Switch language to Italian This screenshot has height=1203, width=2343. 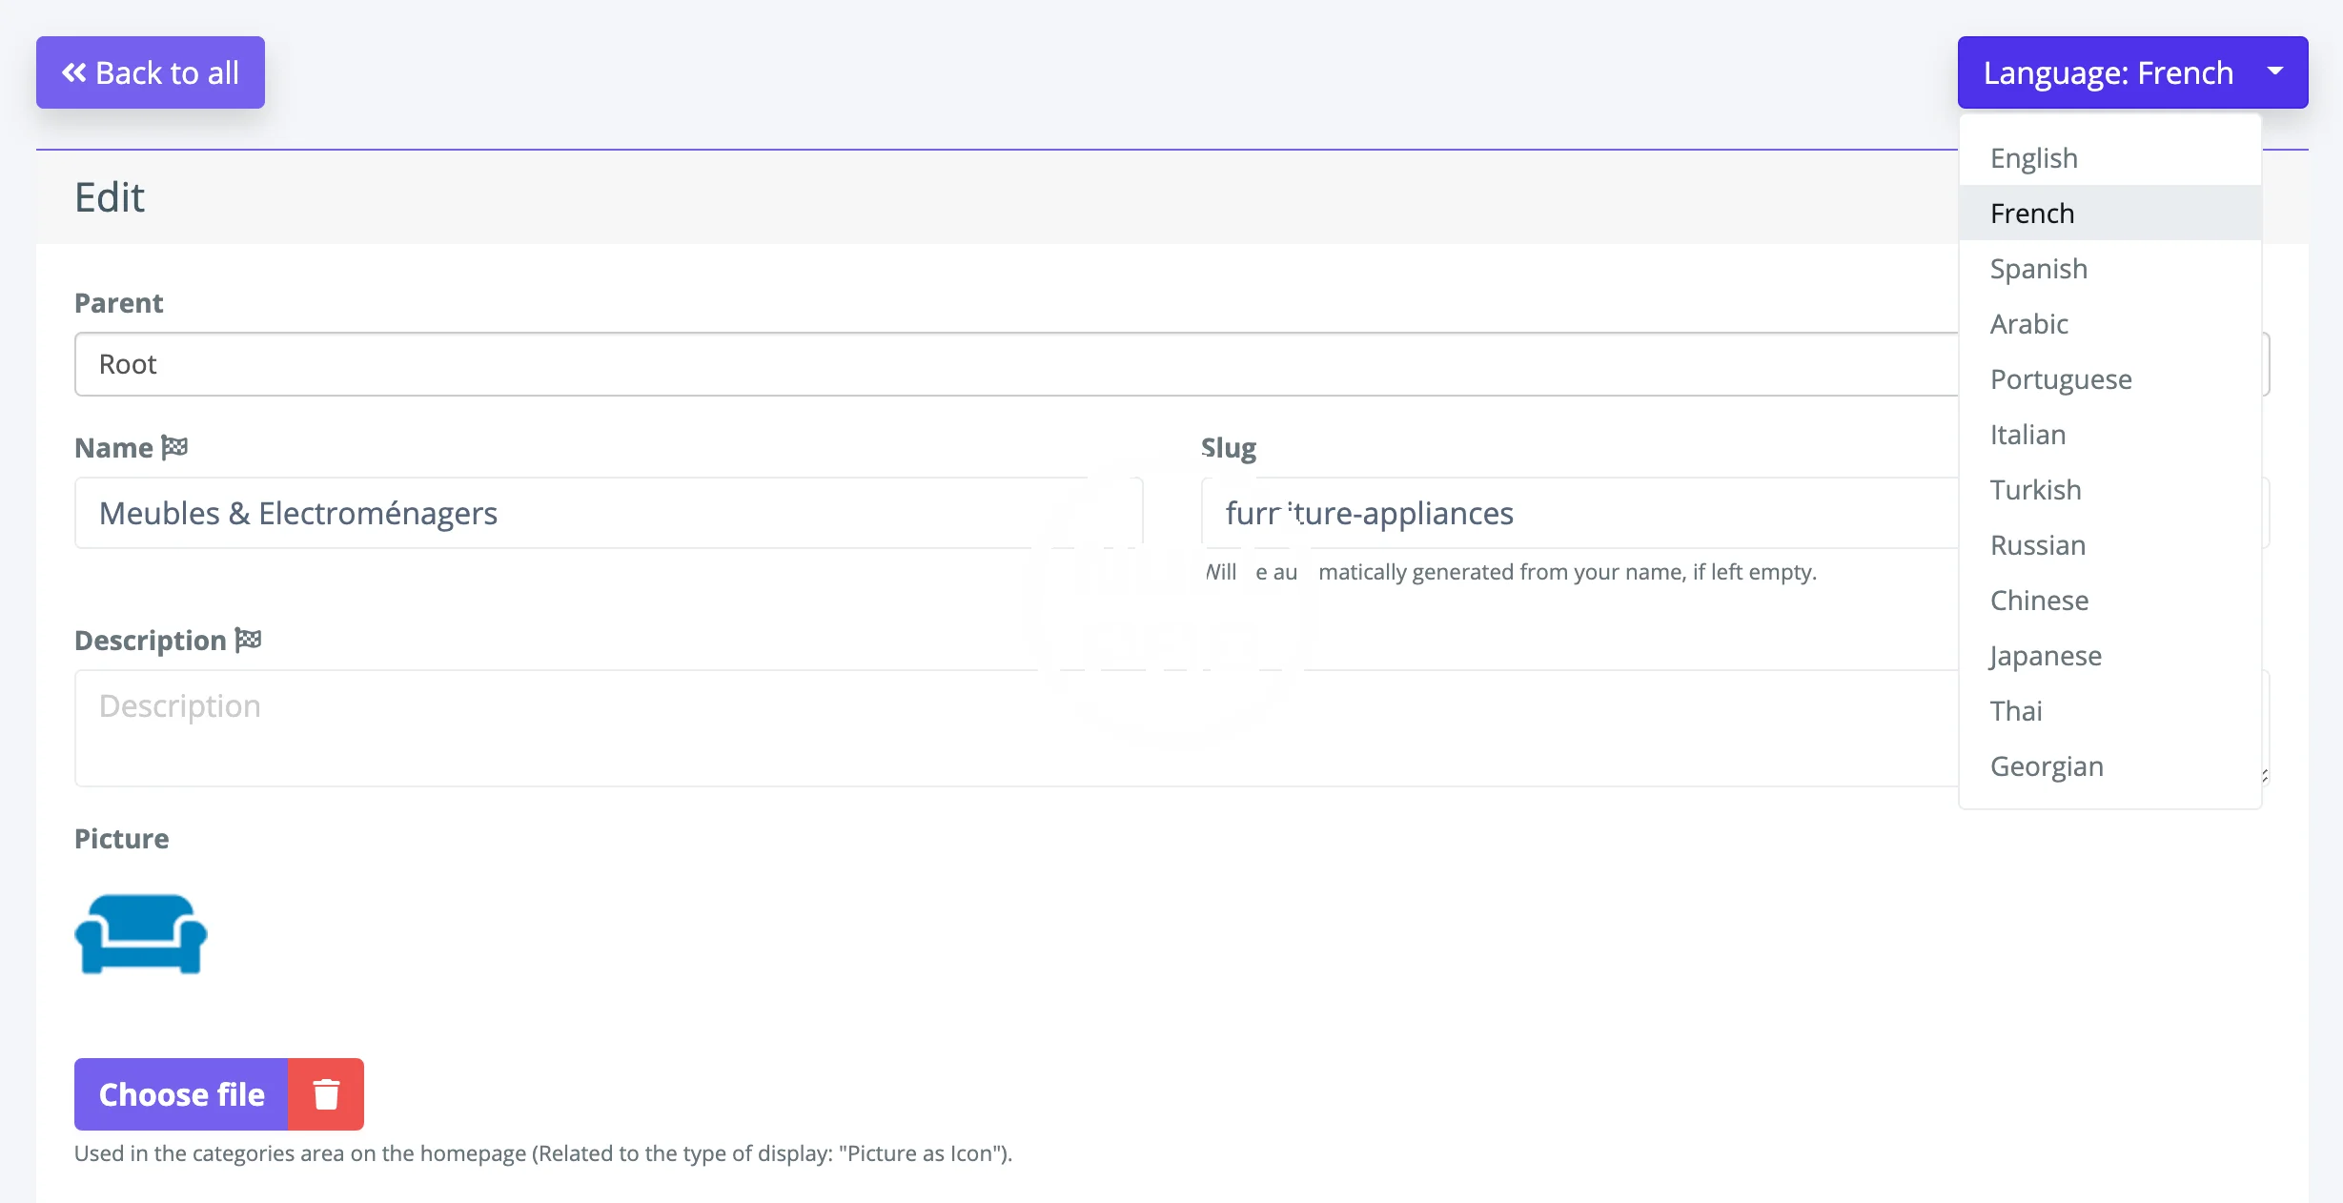(x=2027, y=435)
